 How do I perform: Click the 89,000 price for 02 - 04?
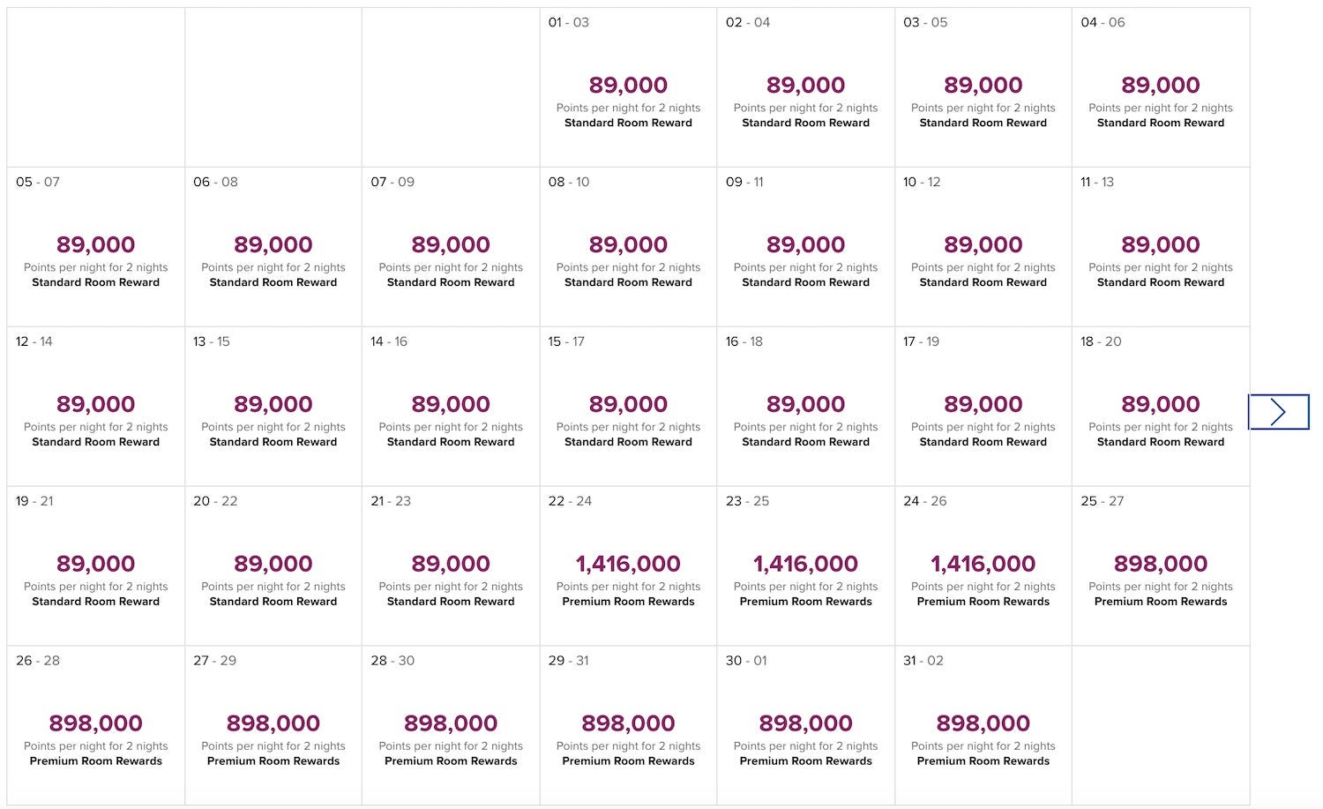805,86
